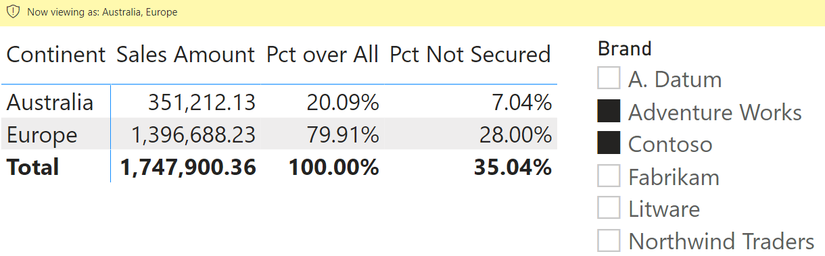The height and width of the screenshot is (256, 825).
Task: Click the Pct over All column header
Action: pos(323,55)
